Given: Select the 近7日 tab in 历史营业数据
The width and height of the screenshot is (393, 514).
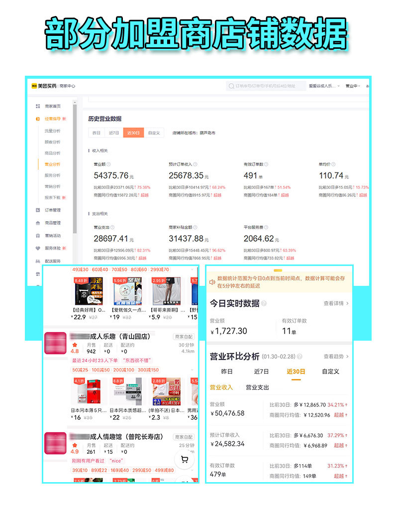Looking at the screenshot, I should pyautogui.click(x=113, y=133).
